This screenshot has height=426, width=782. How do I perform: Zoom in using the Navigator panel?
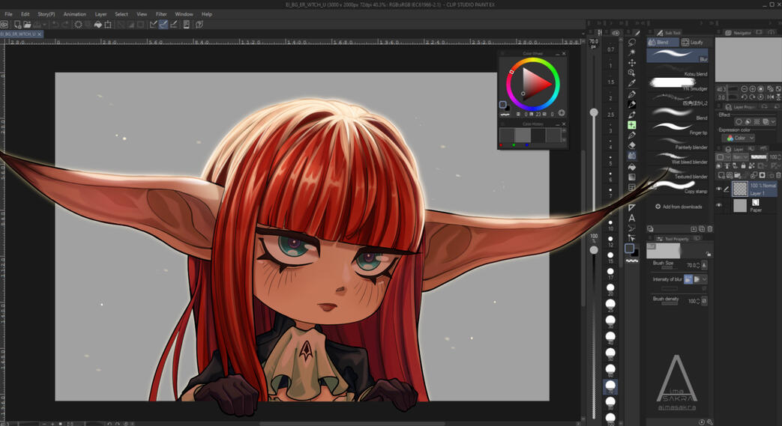click(x=753, y=88)
